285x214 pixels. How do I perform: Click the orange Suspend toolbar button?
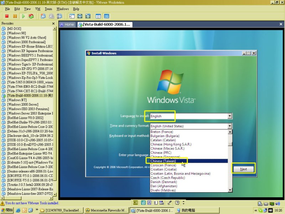pos(15,16)
